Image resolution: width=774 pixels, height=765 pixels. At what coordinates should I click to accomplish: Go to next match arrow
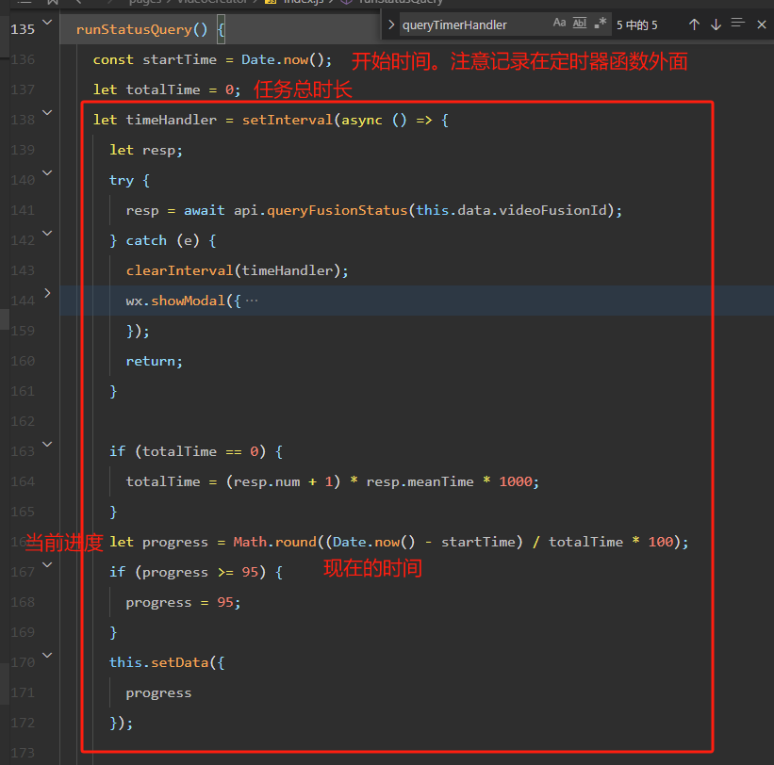(x=716, y=24)
